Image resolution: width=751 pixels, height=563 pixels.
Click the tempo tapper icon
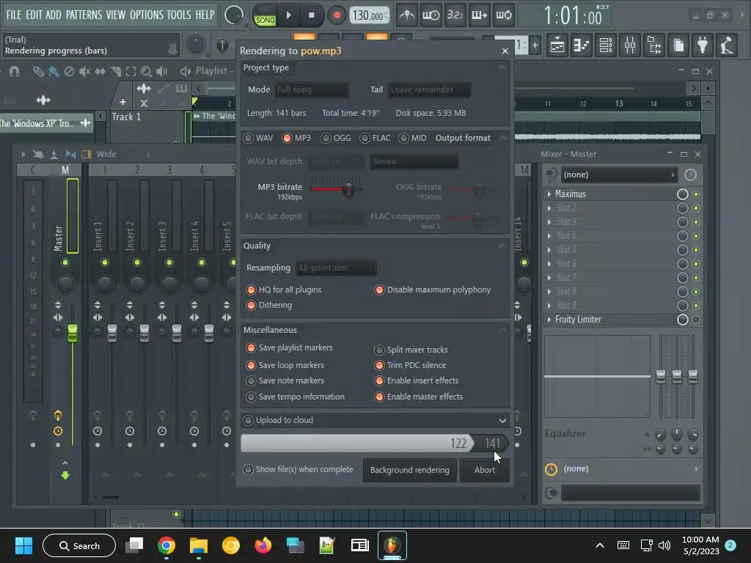pyautogui.click(x=727, y=45)
